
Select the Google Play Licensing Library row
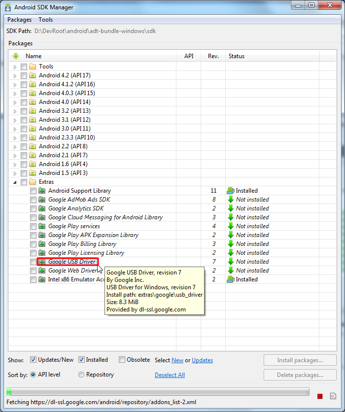click(x=172, y=253)
